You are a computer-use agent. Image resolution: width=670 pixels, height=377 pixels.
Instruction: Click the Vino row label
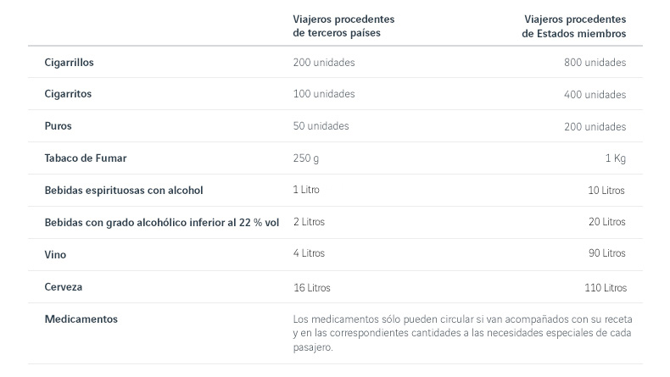tap(55, 254)
